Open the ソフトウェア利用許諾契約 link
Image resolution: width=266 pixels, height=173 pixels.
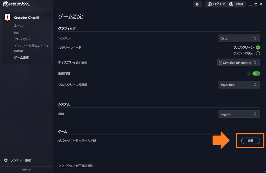click(76, 165)
